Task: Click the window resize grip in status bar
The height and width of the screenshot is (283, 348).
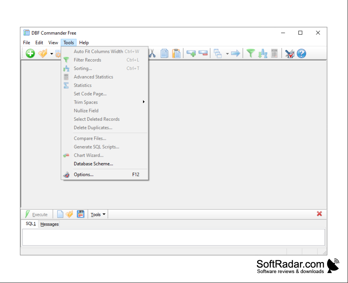Action: (324, 252)
